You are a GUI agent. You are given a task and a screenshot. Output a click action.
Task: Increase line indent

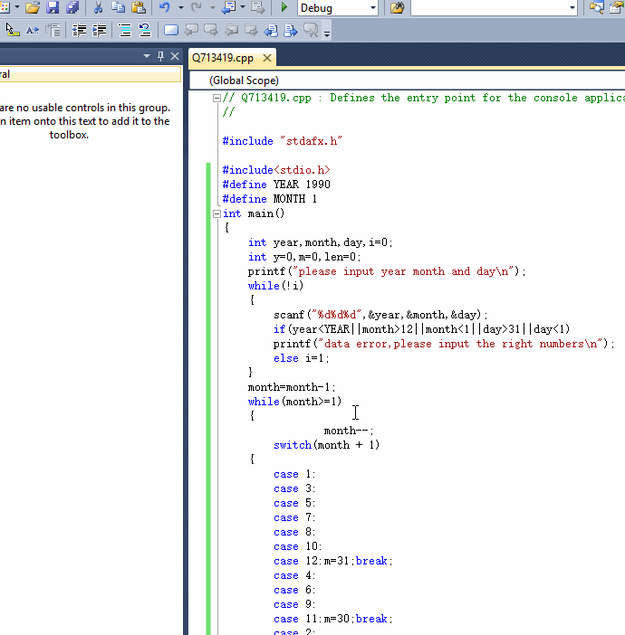coord(100,30)
